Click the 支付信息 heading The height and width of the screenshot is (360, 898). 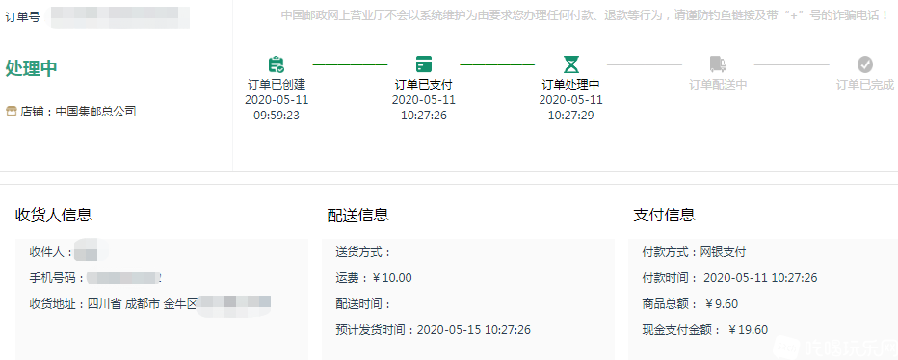point(664,216)
